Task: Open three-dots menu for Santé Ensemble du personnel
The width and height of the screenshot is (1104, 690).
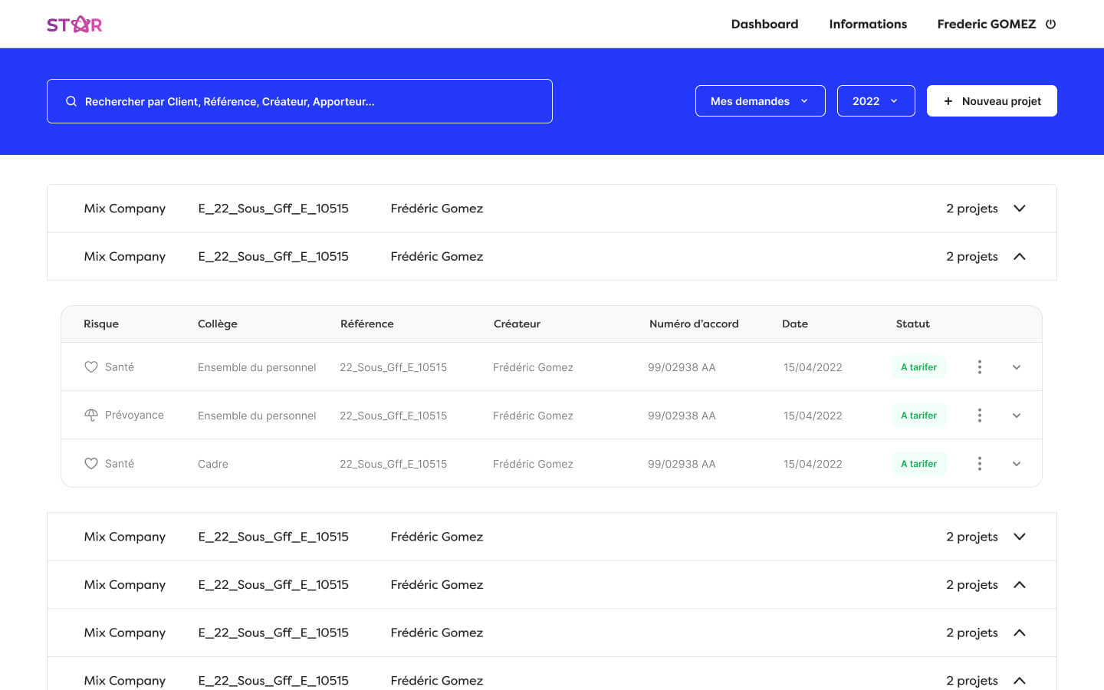Action: pyautogui.click(x=980, y=367)
